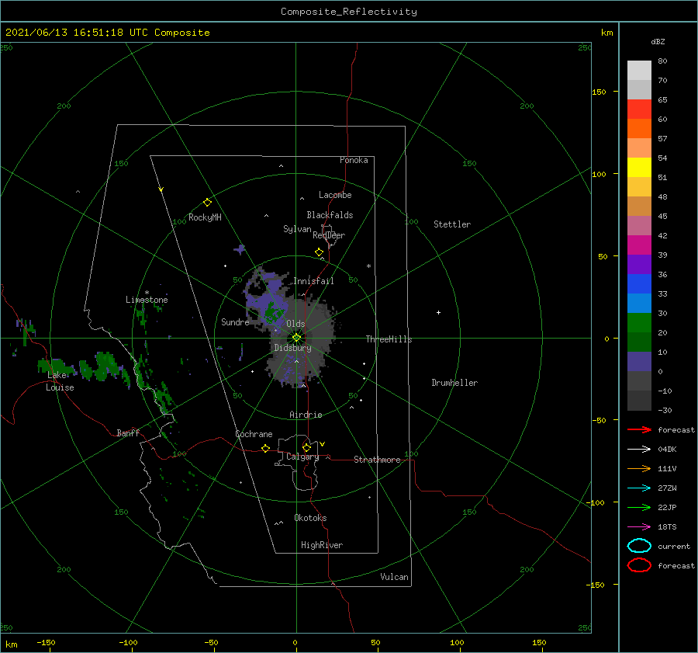The height and width of the screenshot is (653, 698).
Task: Click the Didsbury town label
Action: click(292, 348)
